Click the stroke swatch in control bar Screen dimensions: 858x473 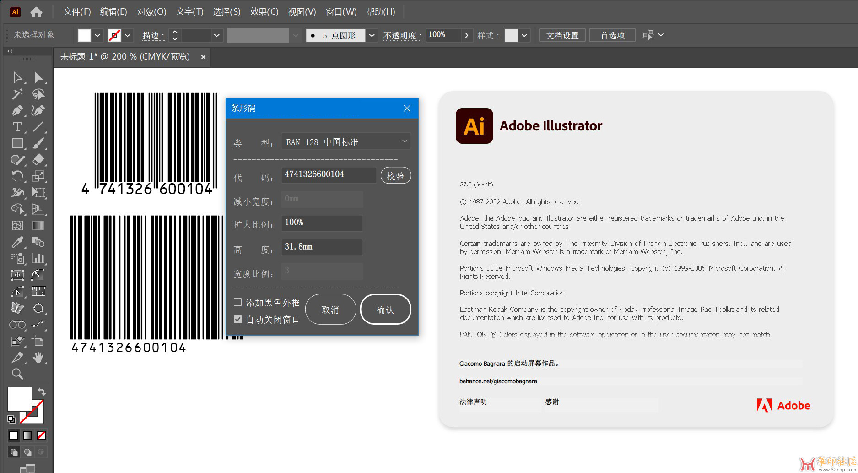click(114, 35)
